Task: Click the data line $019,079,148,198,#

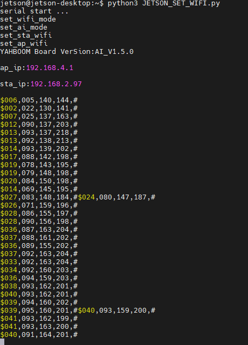Action: [39, 173]
